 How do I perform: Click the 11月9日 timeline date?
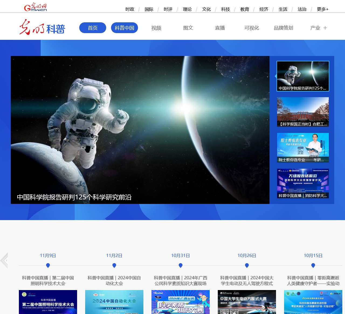click(x=48, y=255)
